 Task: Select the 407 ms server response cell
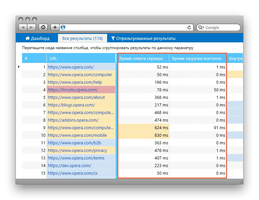coord(143,158)
